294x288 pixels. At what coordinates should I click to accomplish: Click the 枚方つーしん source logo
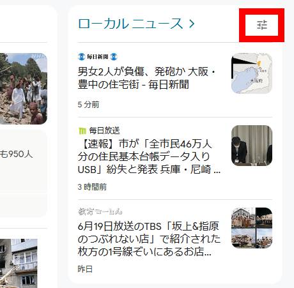tap(100, 211)
